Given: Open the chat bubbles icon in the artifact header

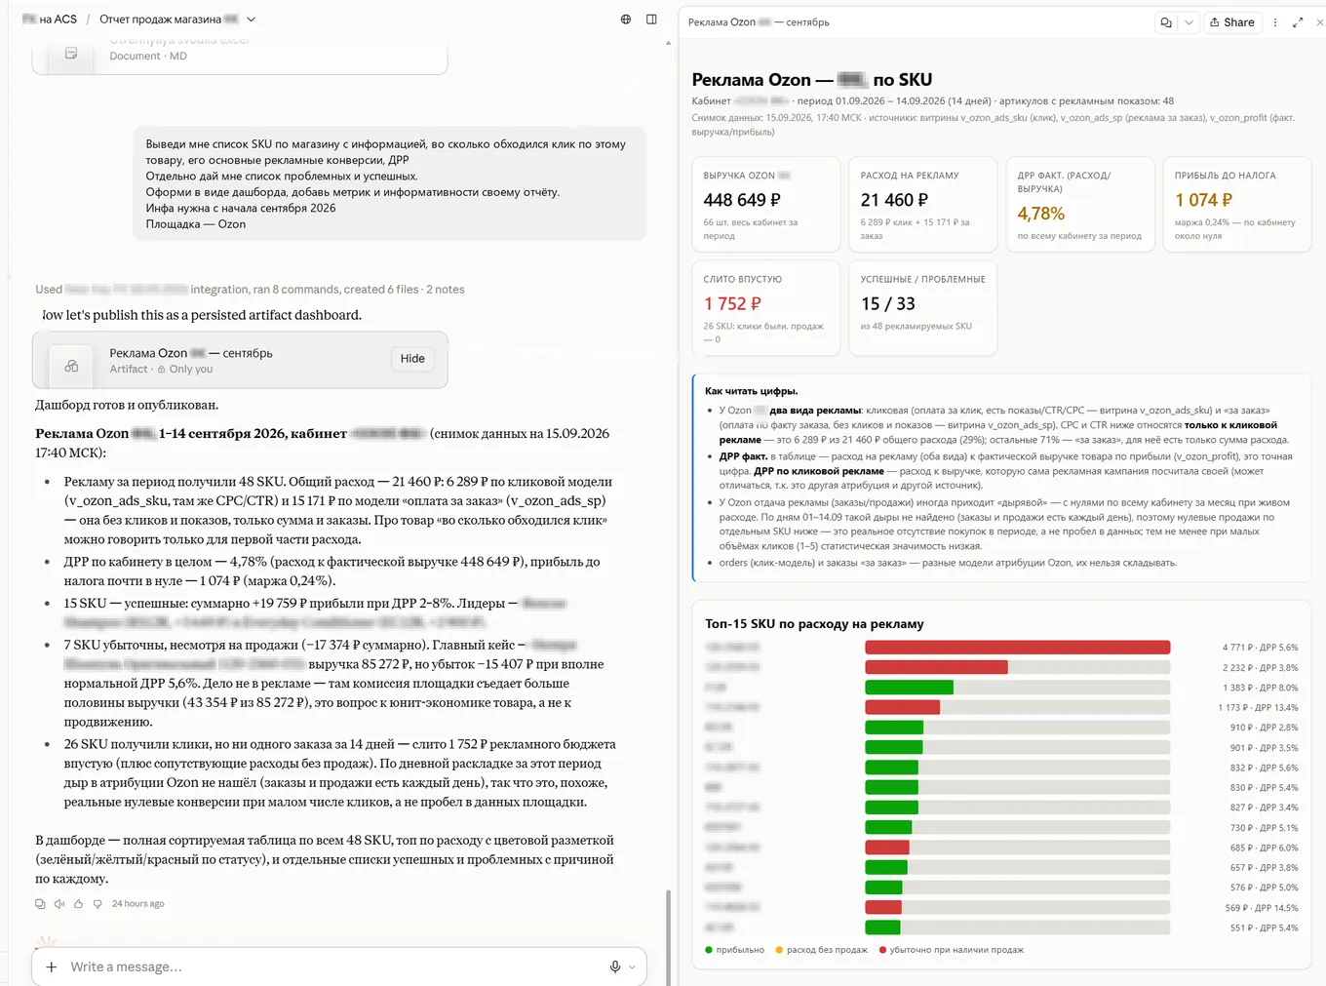Looking at the screenshot, I should [x=1166, y=22].
